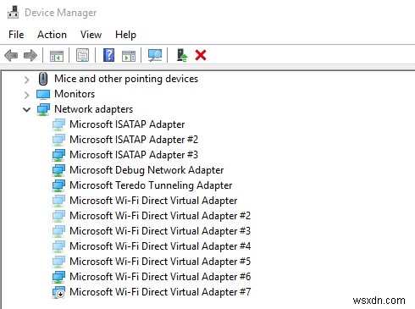Click the icon of Microsoft Debug Network Adapter
Viewport: 415px width, 309px height.
point(58,170)
